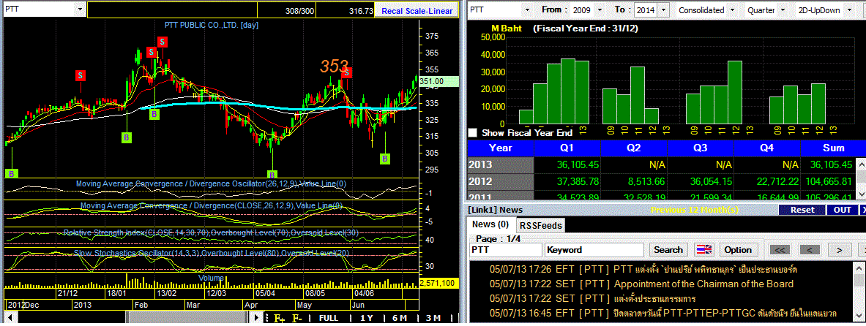866x326 pixels.
Task: Click the news symbol field containing PTT
Action: (x=505, y=250)
